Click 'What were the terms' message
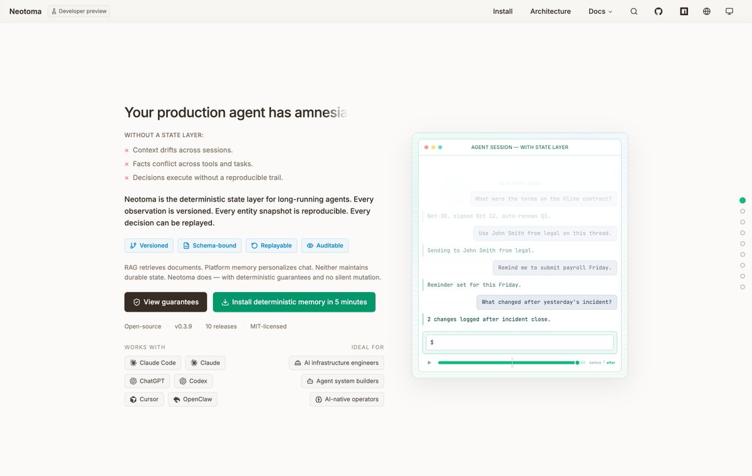This screenshot has height=476, width=752. (543, 199)
